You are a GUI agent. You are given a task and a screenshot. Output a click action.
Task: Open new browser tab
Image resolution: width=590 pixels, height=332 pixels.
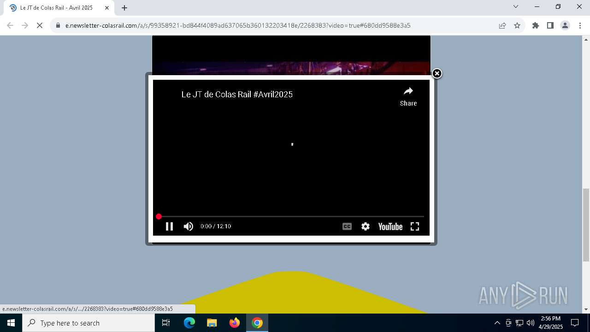point(124,8)
